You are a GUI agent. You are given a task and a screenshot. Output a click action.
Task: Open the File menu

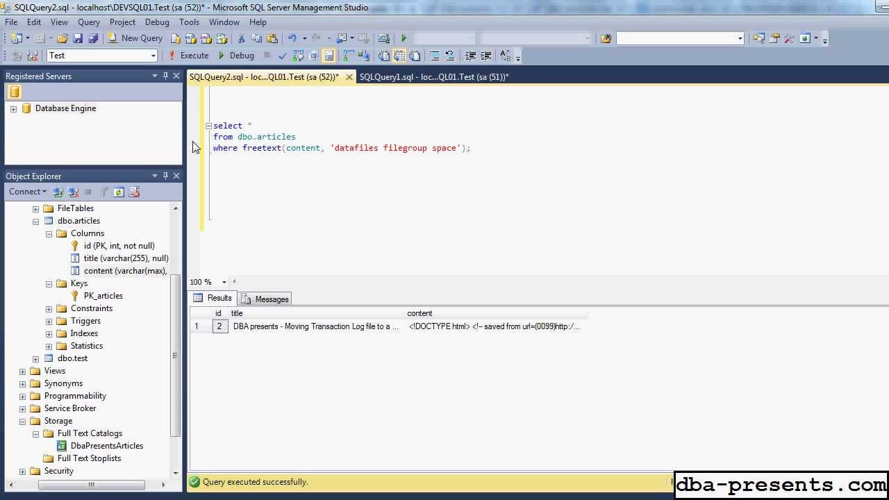11,22
